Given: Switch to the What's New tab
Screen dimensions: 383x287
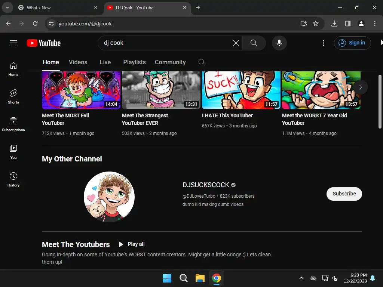Looking at the screenshot, I should [57, 7].
